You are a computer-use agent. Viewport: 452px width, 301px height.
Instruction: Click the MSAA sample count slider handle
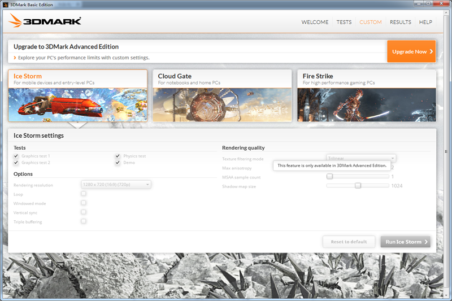pyautogui.click(x=329, y=176)
